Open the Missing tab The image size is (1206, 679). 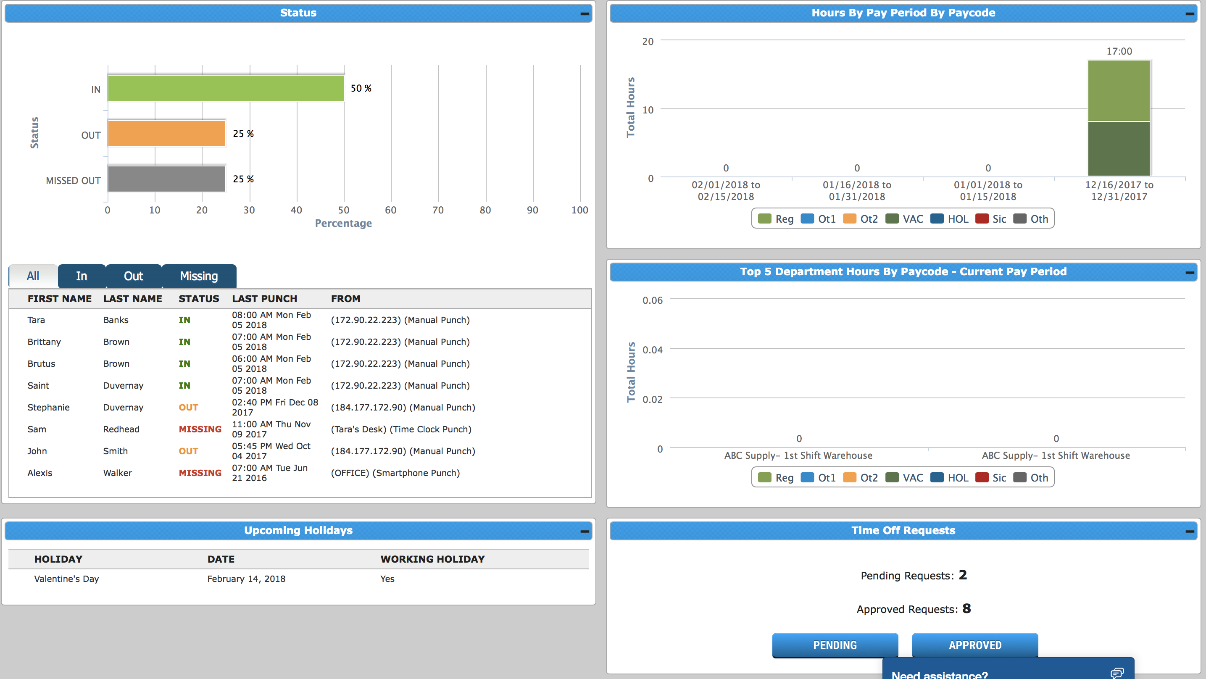199,276
